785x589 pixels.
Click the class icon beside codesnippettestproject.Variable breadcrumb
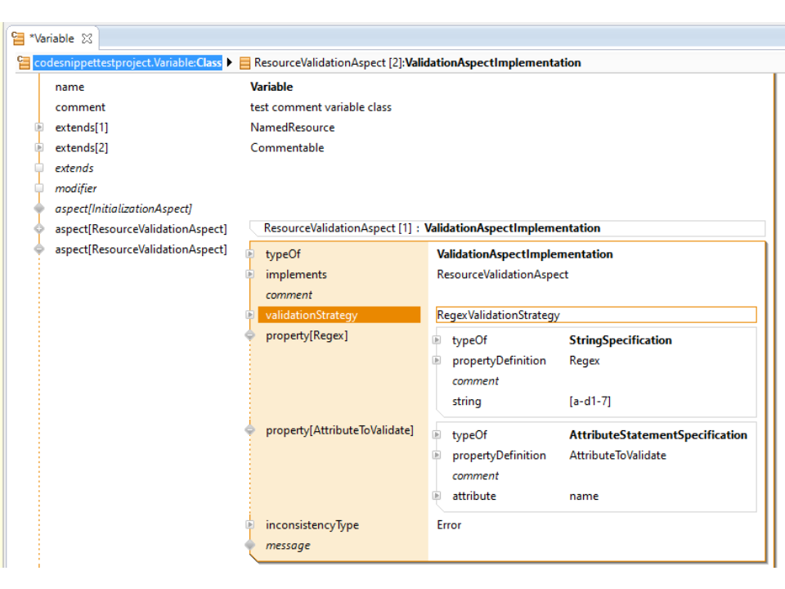point(24,63)
